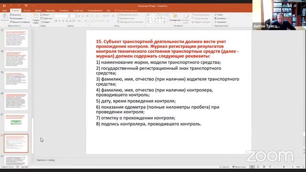Open the Вид ribbon tab
306x172 pixels.
tap(109, 11)
